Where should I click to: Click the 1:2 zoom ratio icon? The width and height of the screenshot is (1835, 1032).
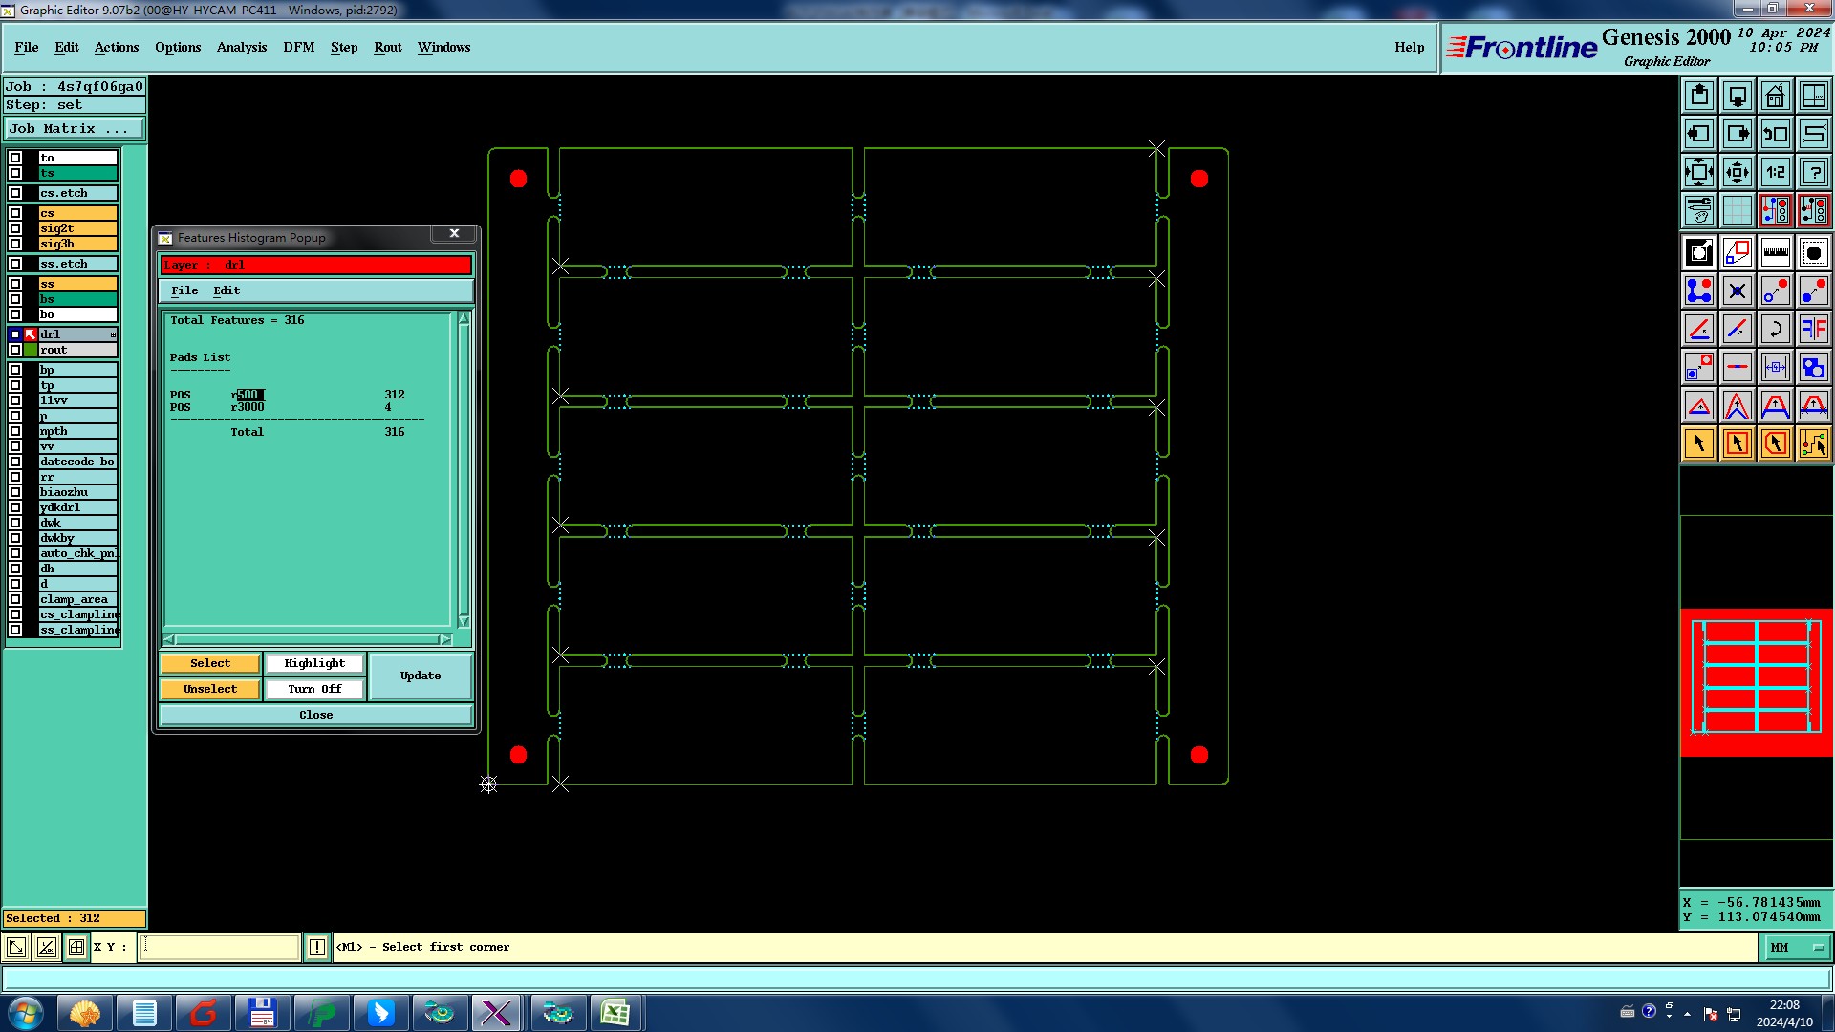click(x=1775, y=172)
